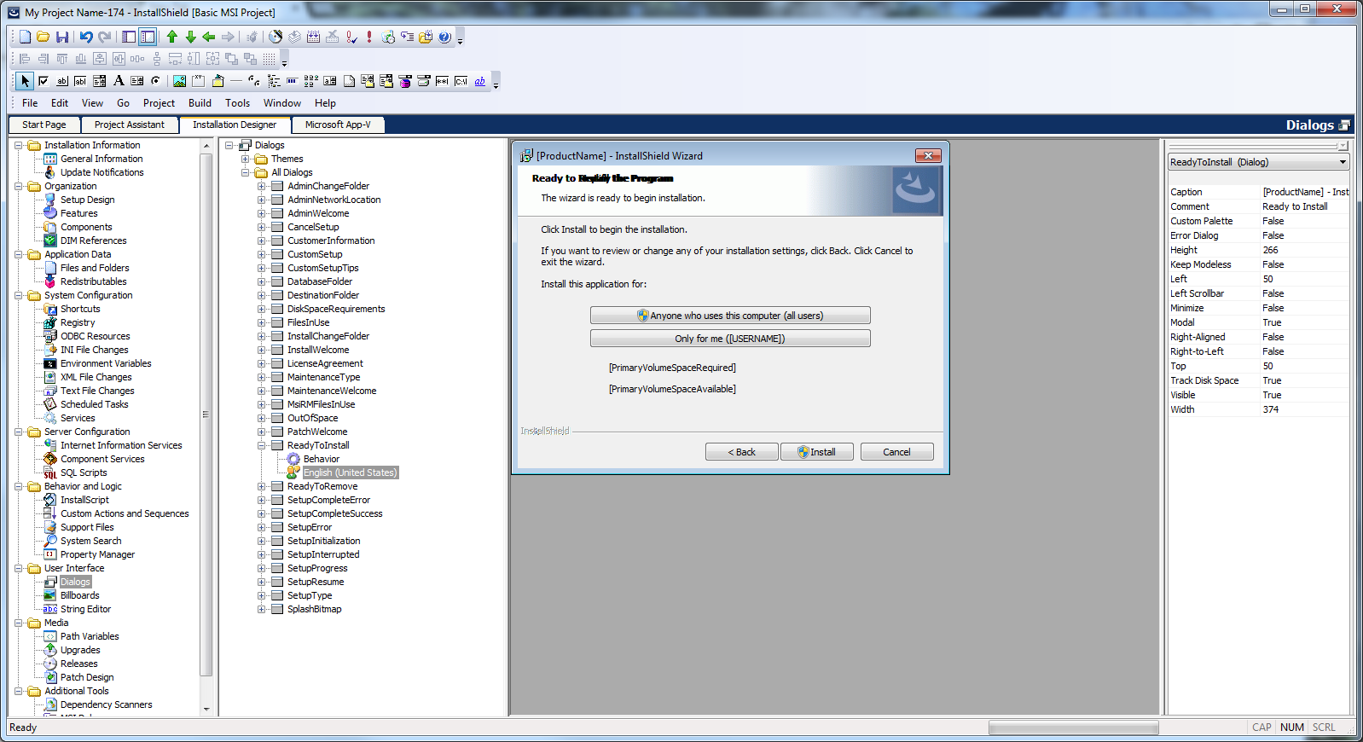Expand the Themes dialogs folder

pyautogui.click(x=246, y=159)
